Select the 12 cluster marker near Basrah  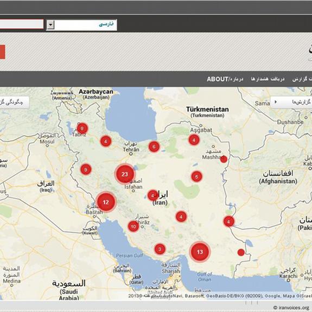click(106, 202)
